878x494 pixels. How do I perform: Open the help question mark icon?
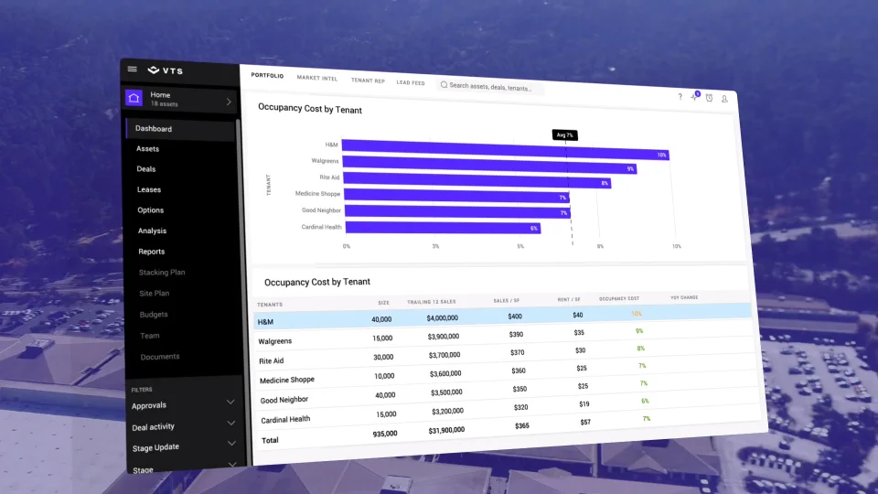point(680,96)
